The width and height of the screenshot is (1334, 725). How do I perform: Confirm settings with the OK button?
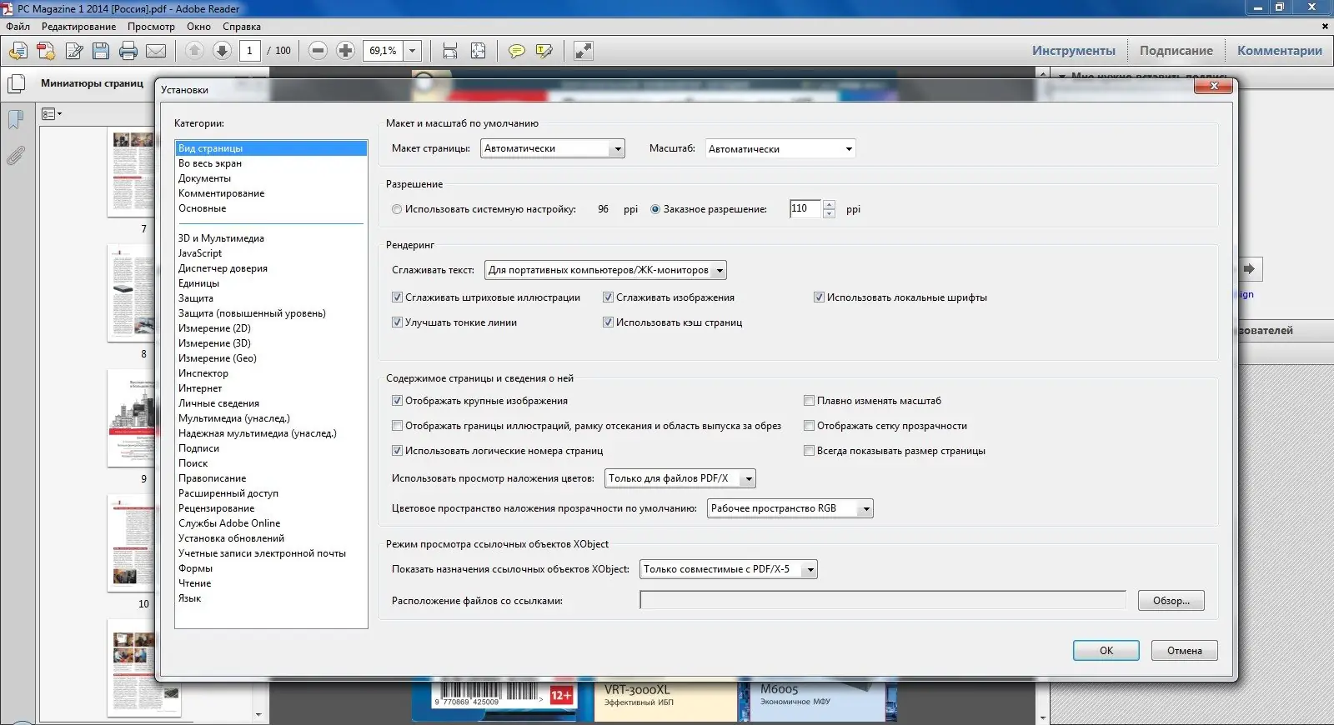point(1106,651)
